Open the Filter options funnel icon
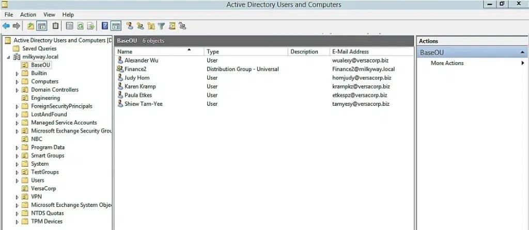The image size is (529, 230). click(161, 26)
